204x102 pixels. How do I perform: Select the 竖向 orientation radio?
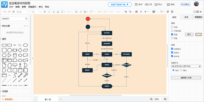(173, 70)
